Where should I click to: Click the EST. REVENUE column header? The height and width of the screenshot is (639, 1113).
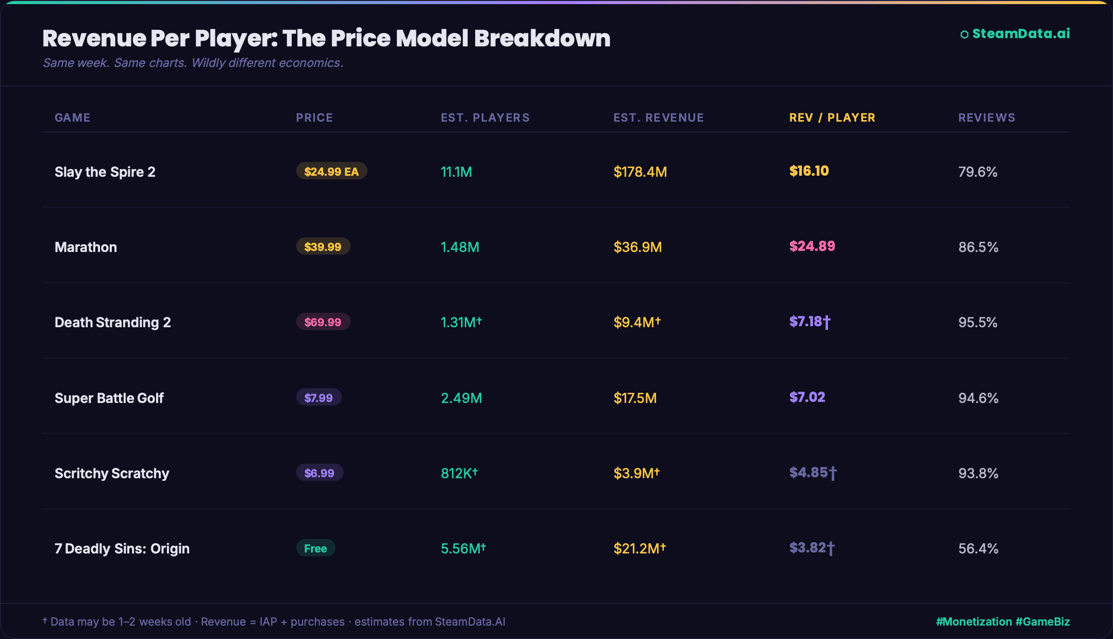658,117
